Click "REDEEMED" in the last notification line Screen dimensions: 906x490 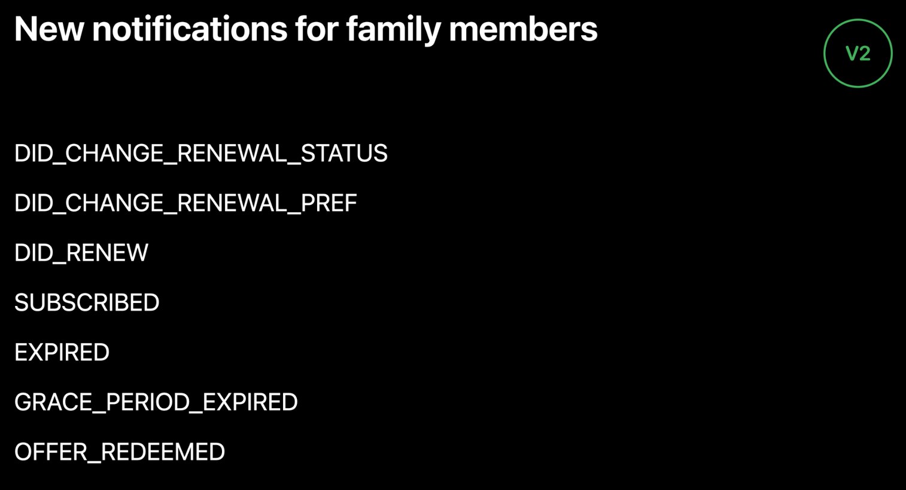click(163, 452)
